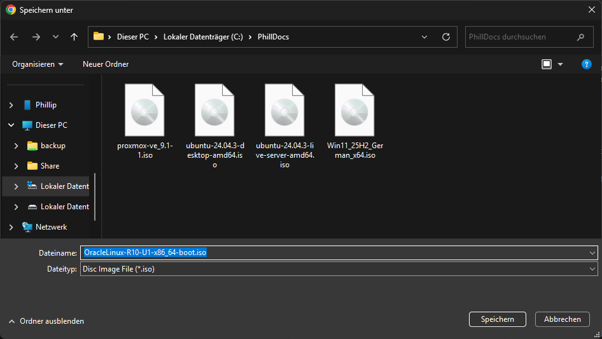
Task: Expand the backup folder node
Action: (x=17, y=146)
